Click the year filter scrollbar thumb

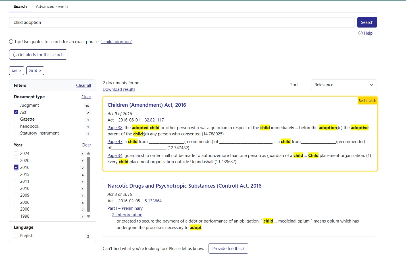(88, 184)
